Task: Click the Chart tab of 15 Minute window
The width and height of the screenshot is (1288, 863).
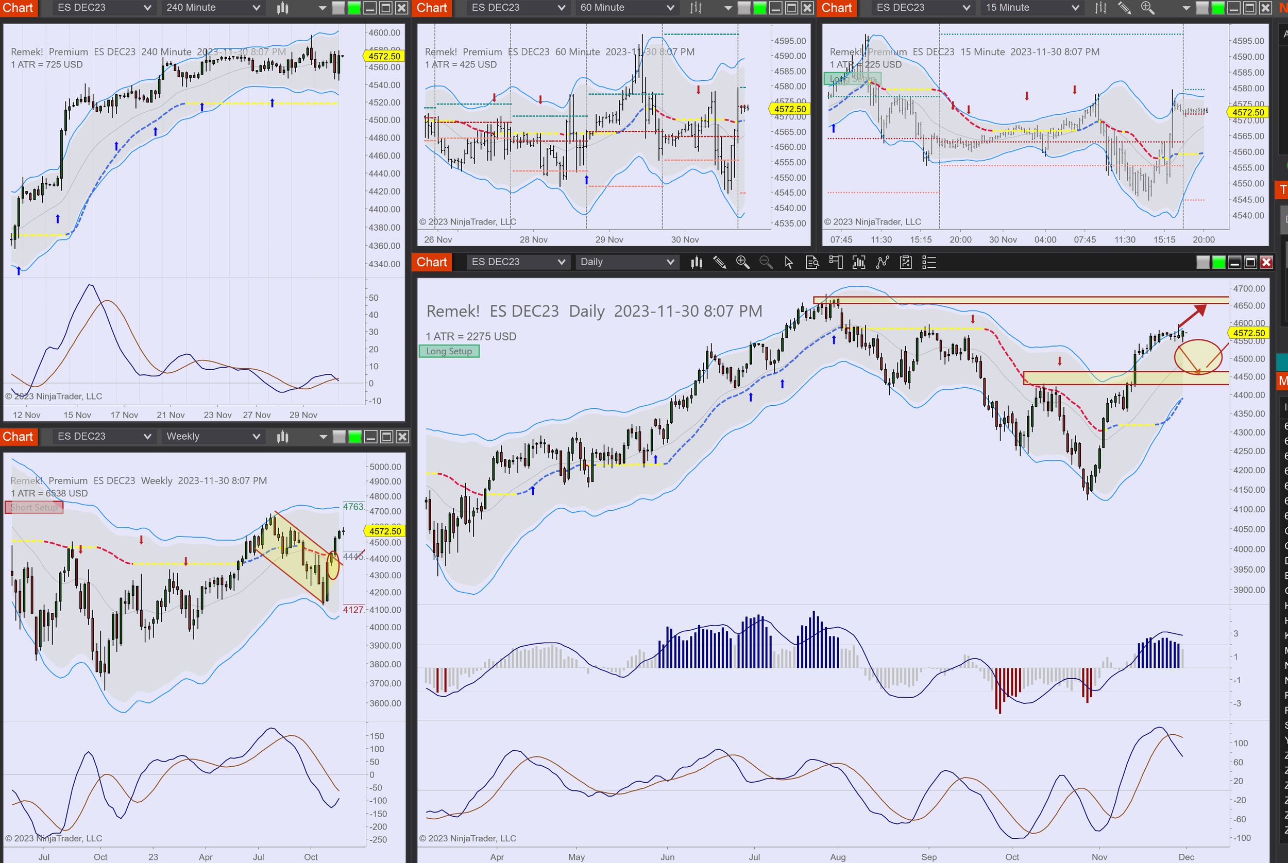Action: [837, 8]
